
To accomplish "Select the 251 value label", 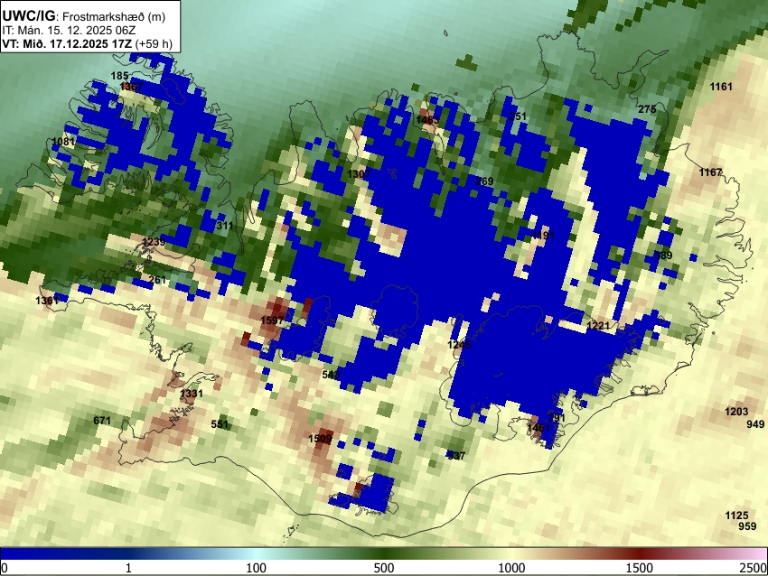I will 518,116.
